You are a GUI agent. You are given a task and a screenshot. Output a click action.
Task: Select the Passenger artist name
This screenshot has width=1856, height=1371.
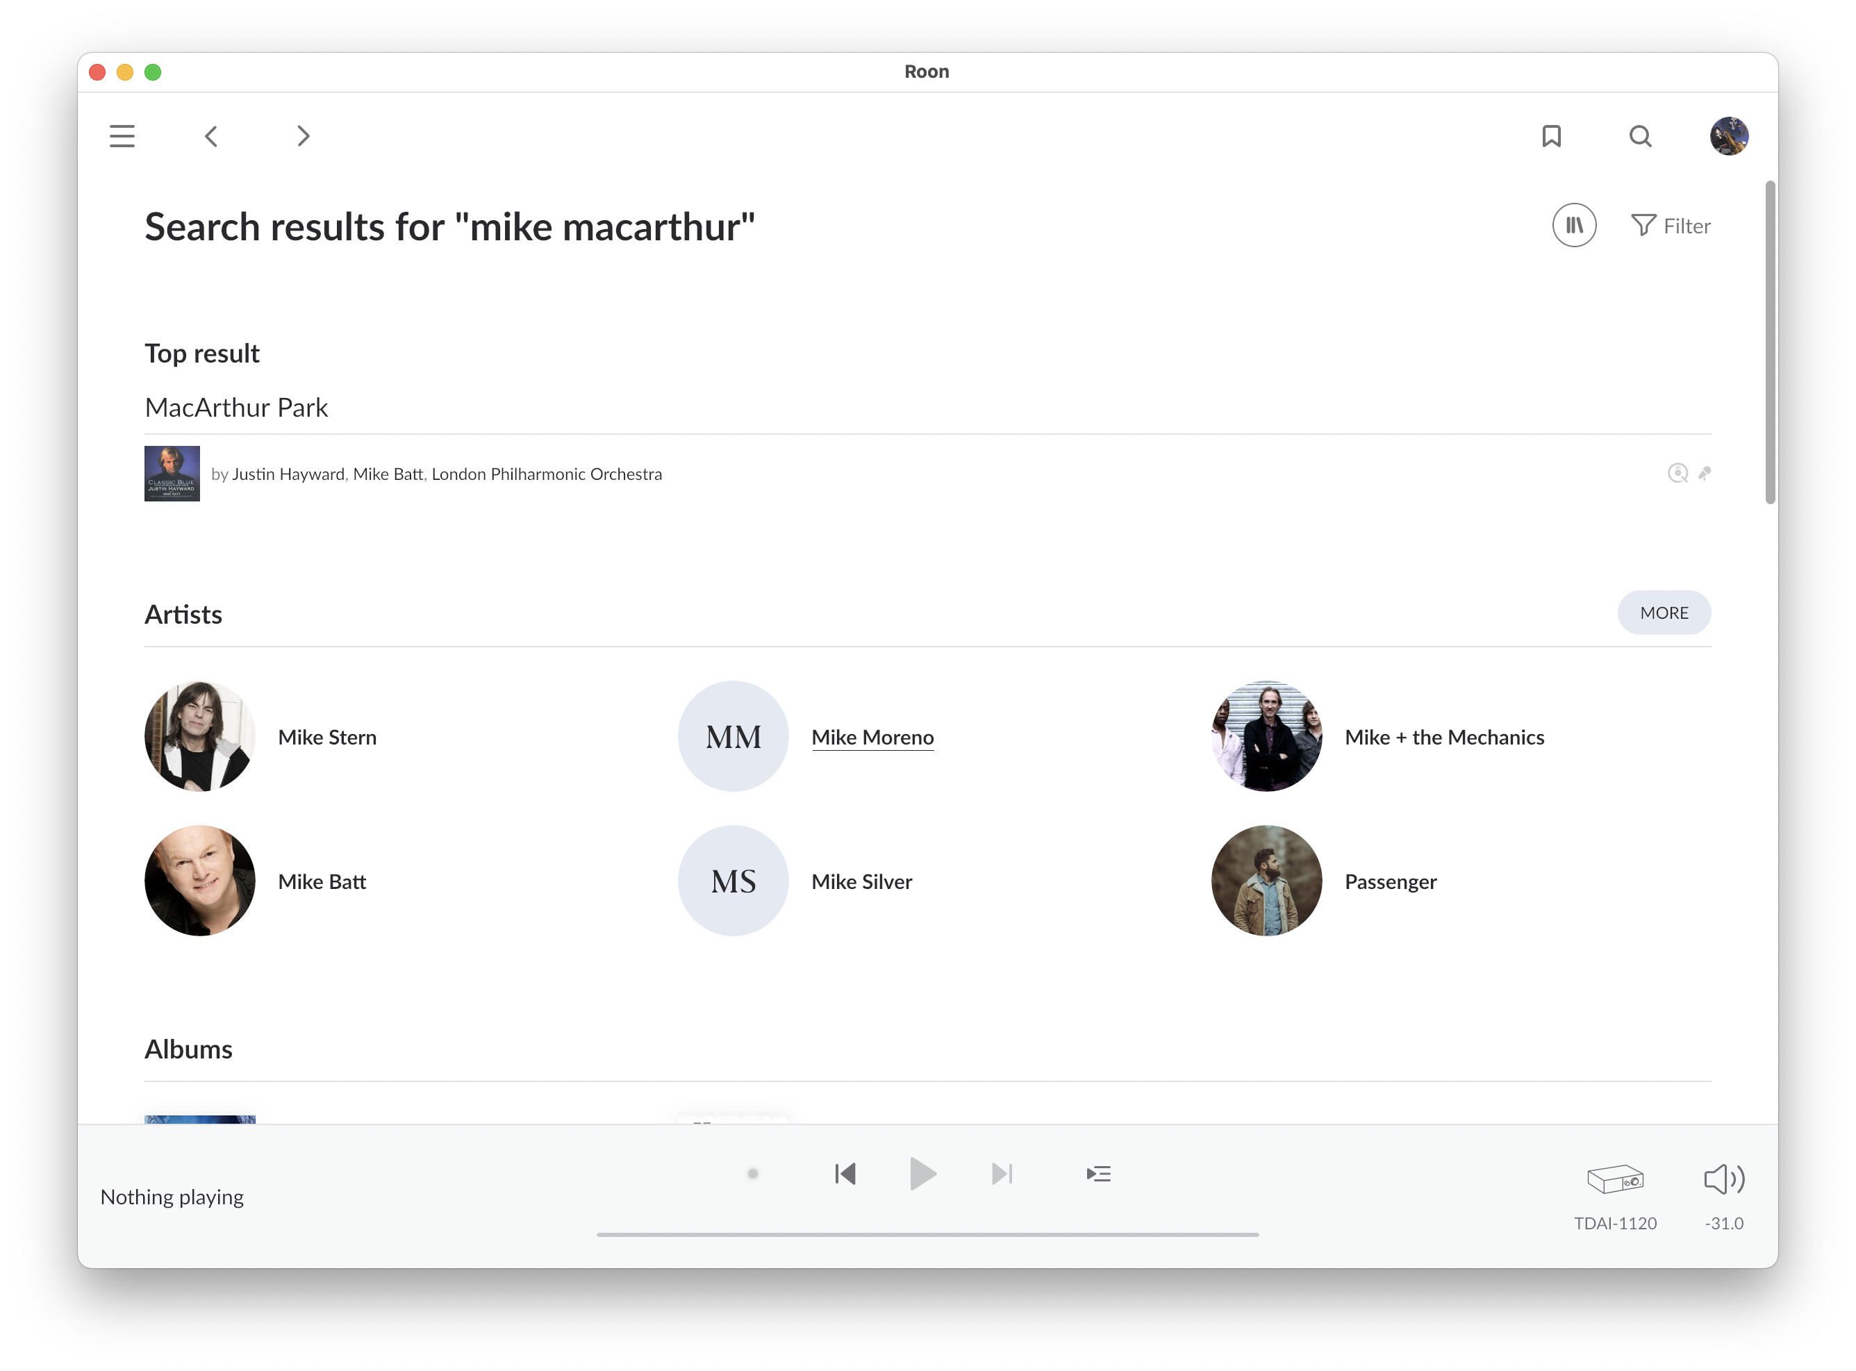(1391, 882)
